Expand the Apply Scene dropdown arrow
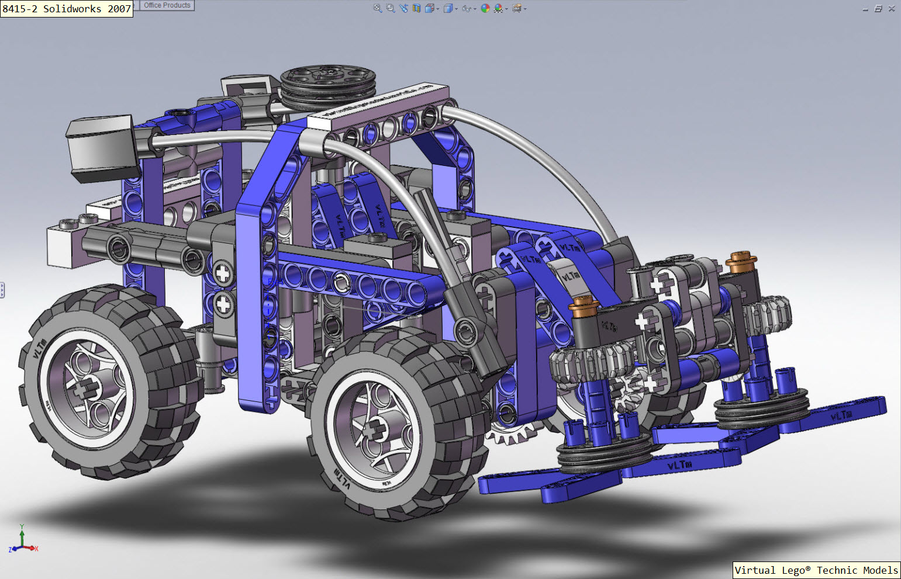 pos(506,9)
